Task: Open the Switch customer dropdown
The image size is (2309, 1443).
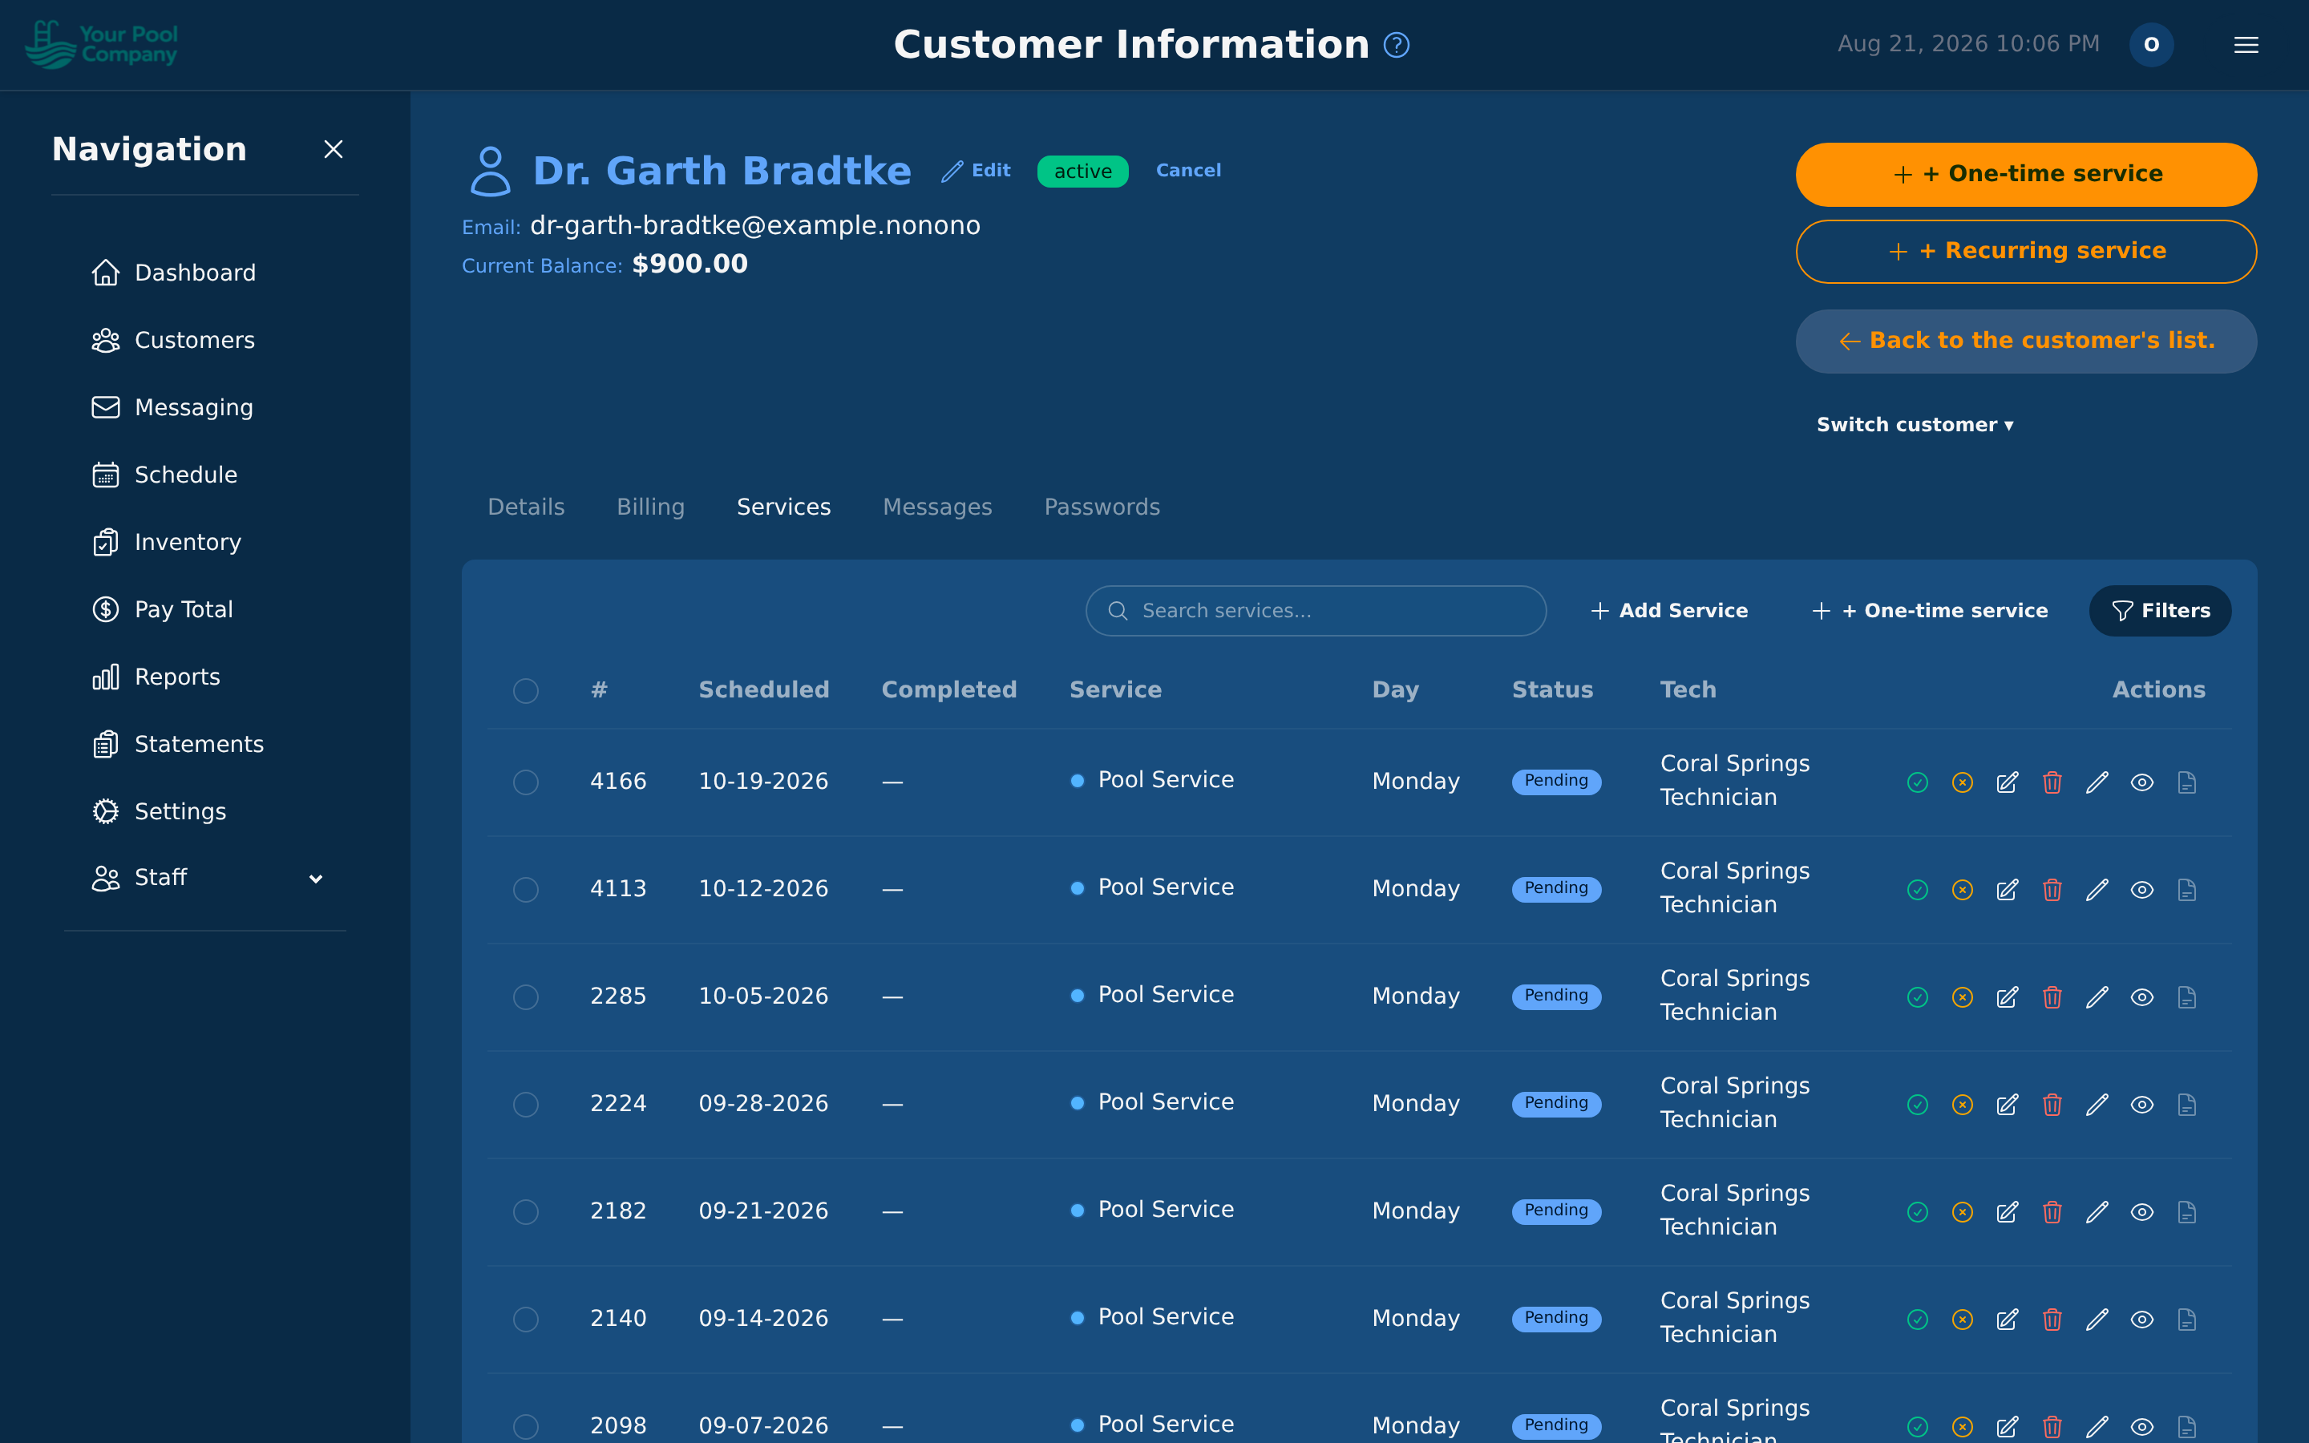Action: [x=1915, y=426]
